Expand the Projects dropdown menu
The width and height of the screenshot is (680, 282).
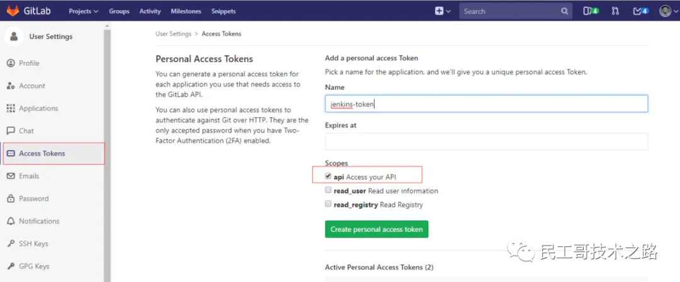pyautogui.click(x=83, y=11)
